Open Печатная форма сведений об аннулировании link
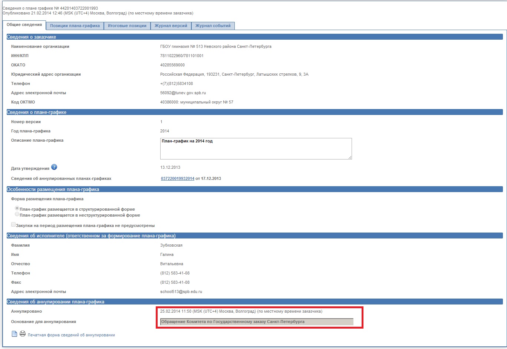 pyautogui.click(x=71, y=335)
